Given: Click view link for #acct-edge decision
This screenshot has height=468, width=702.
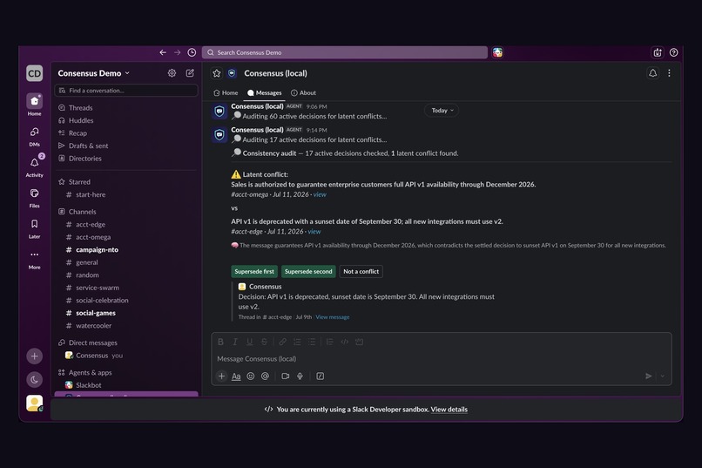Looking at the screenshot, I should point(314,232).
